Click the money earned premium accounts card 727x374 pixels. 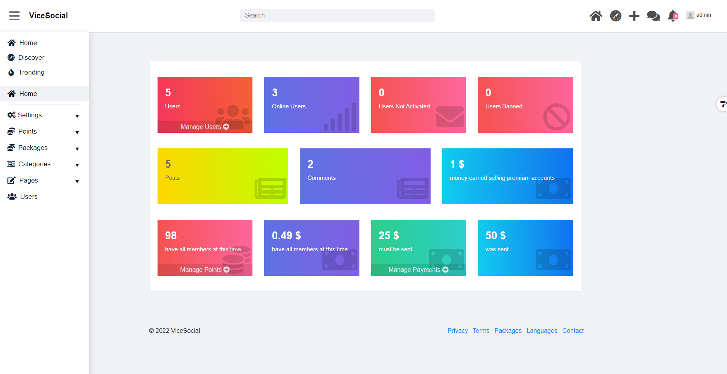(x=508, y=176)
